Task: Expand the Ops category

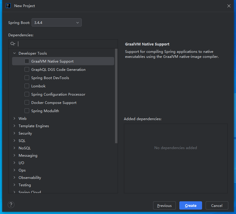Action: pyautogui.click(x=14, y=170)
